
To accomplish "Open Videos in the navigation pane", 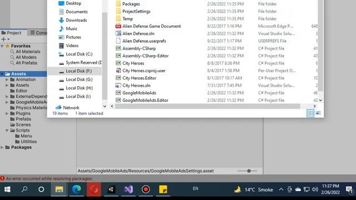I will point(72,46).
